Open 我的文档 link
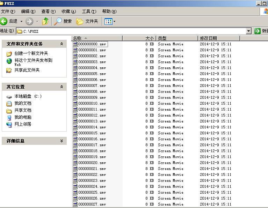The image size is (268, 208). (23, 103)
